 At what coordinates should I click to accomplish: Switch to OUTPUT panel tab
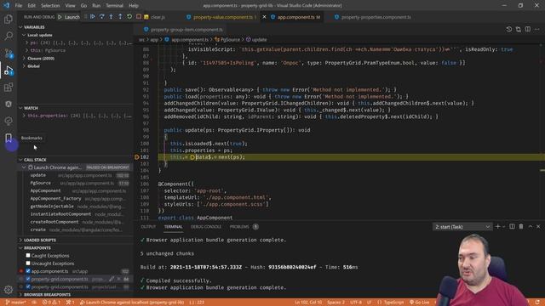[148, 227]
